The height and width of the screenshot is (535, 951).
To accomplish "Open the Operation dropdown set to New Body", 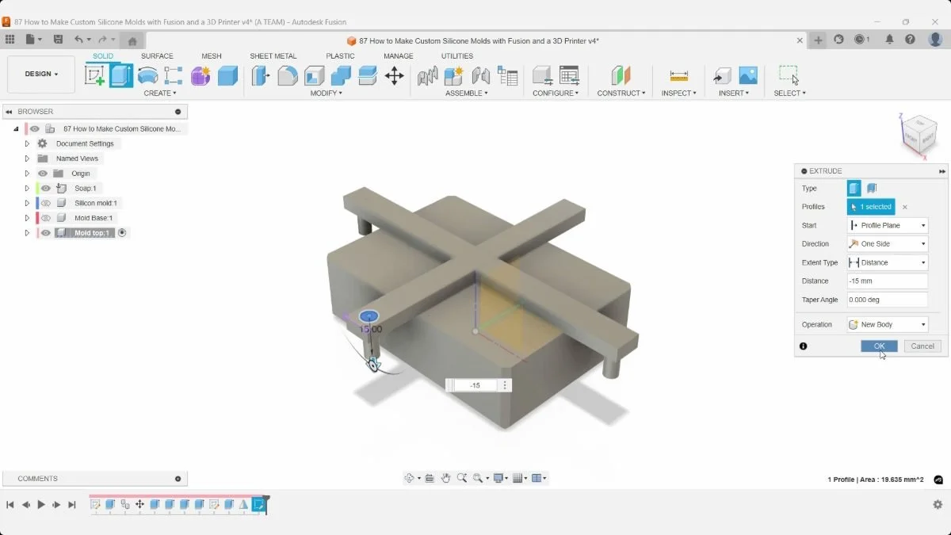I will pyautogui.click(x=887, y=324).
